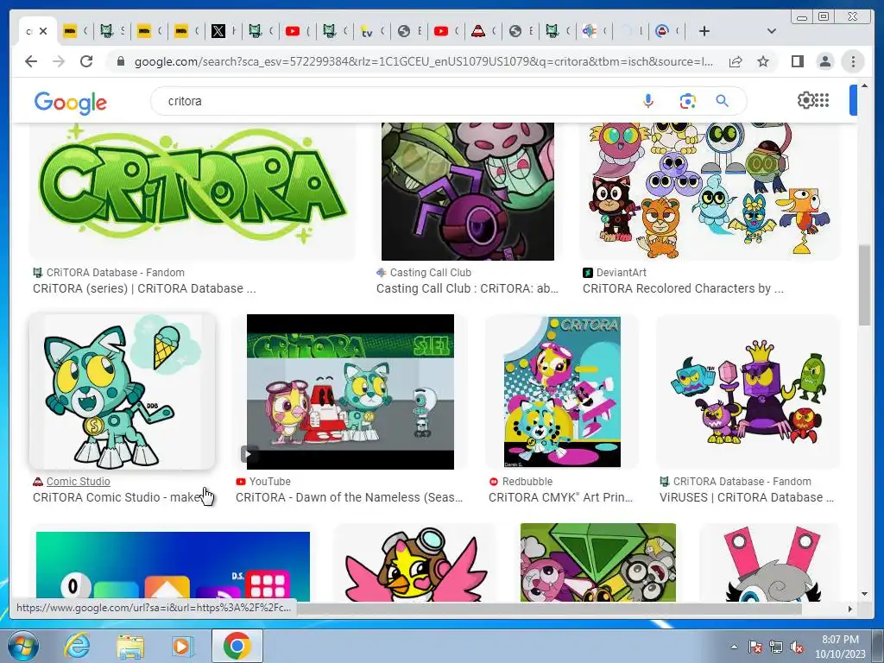The width and height of the screenshot is (884, 663).
Task: Open the blue gradient app icons image
Action: tap(173, 565)
